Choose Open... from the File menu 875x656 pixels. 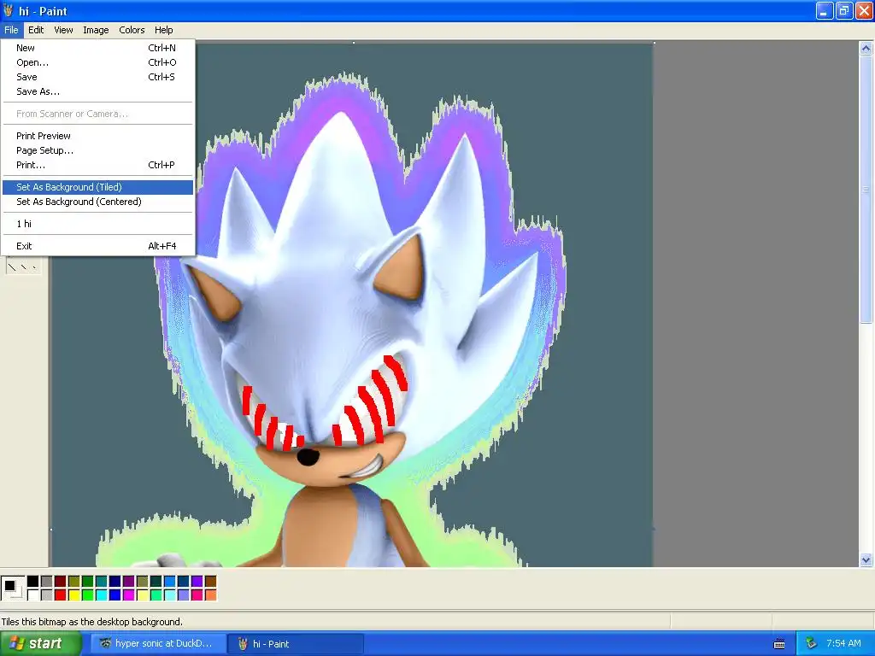[x=97, y=62]
